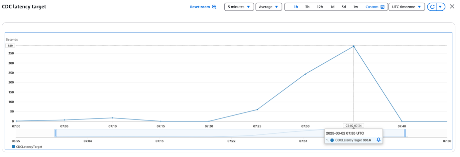
Task: Toggle the CDCLatencyTarget legend color square
Action: tap(13, 146)
